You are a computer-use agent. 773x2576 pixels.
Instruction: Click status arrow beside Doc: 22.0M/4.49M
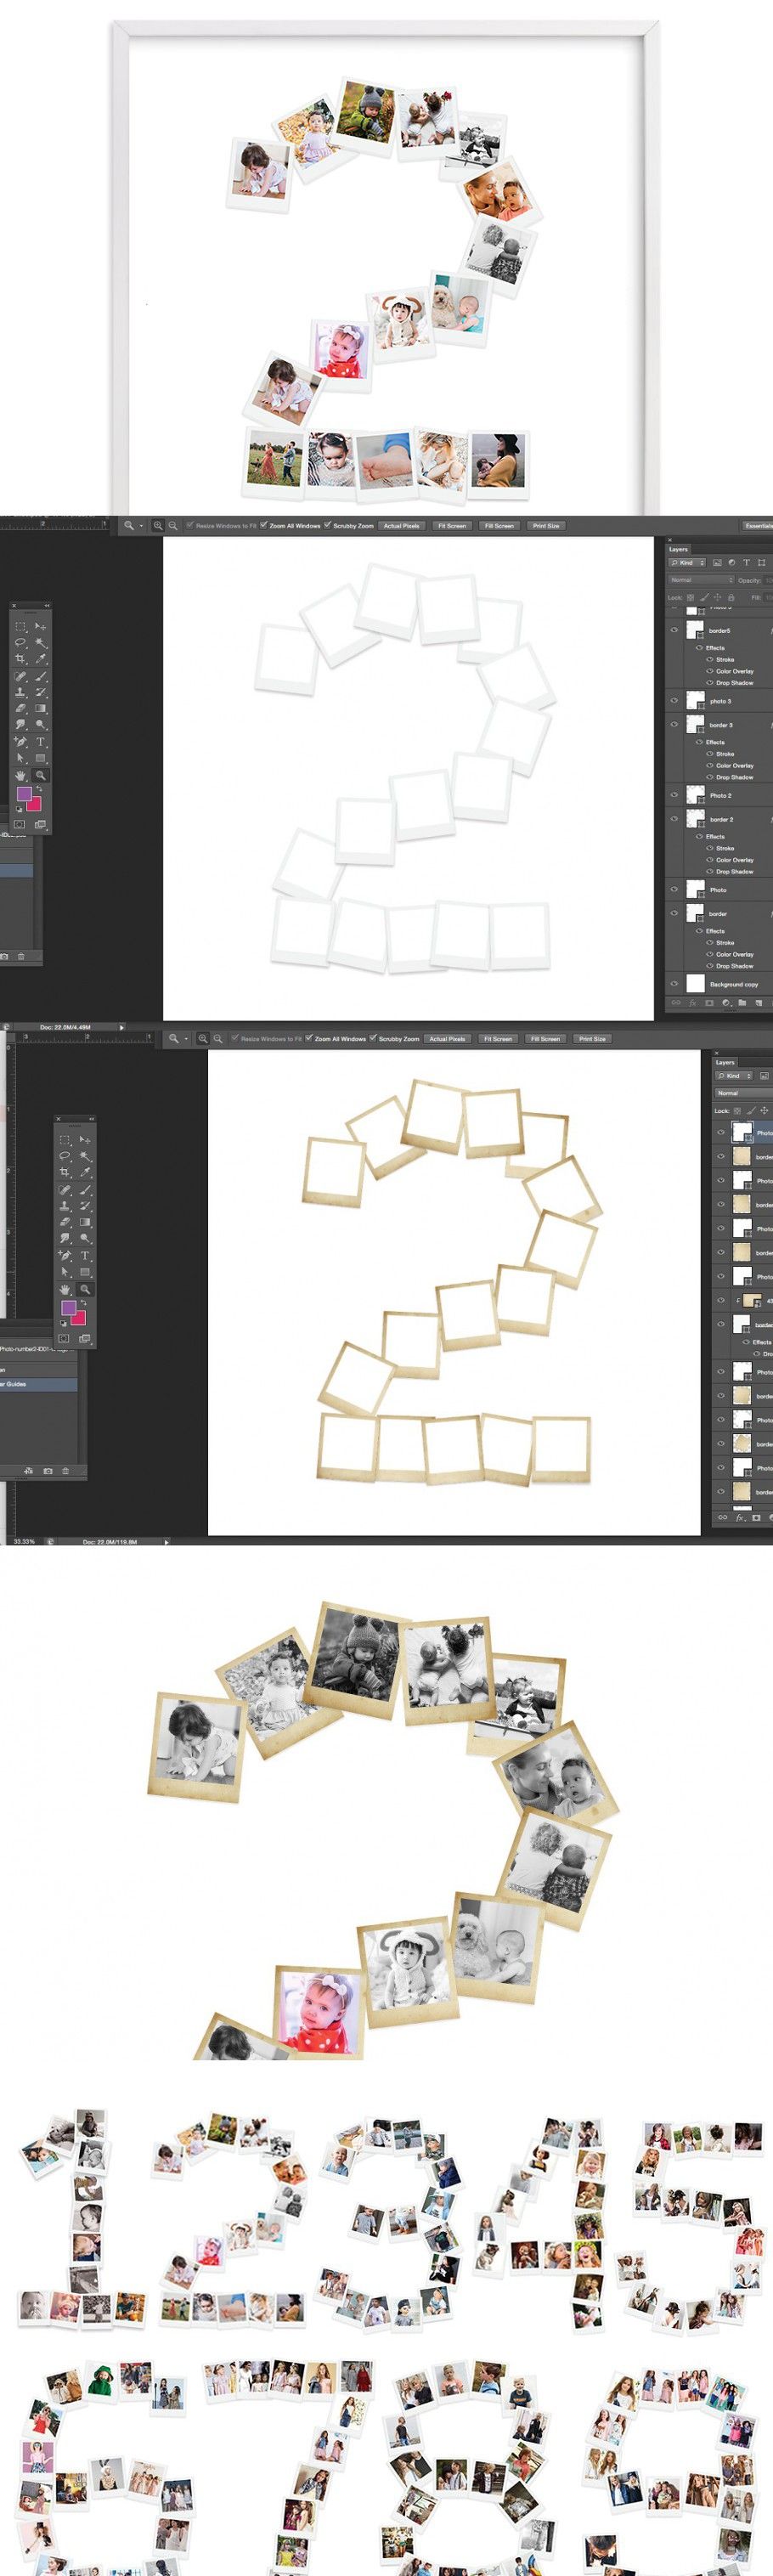[x=122, y=1027]
